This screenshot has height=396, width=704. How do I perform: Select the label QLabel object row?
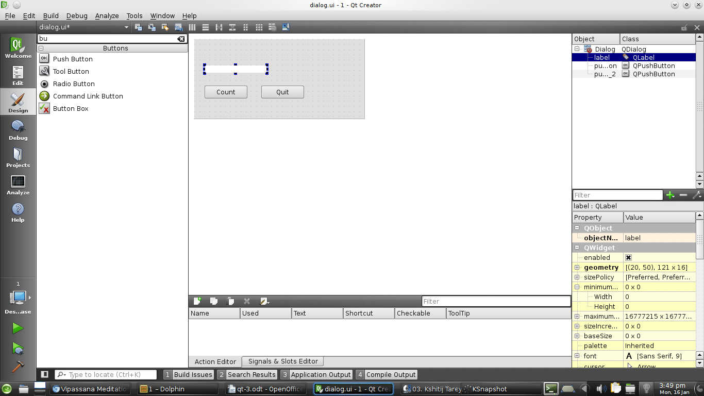pyautogui.click(x=633, y=57)
